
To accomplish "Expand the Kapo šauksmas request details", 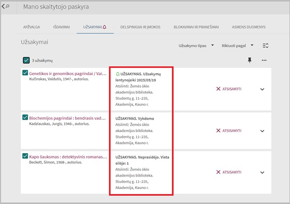I will [262, 172].
